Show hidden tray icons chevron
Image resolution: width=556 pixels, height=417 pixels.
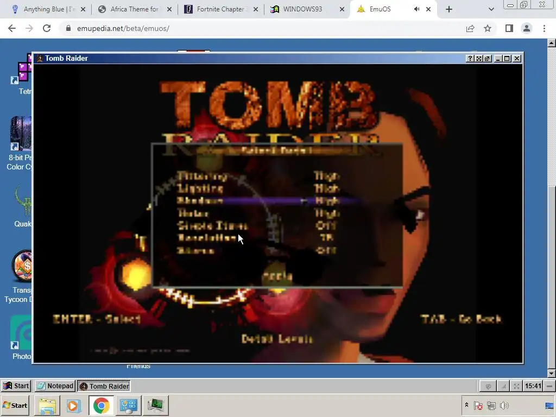466,405
